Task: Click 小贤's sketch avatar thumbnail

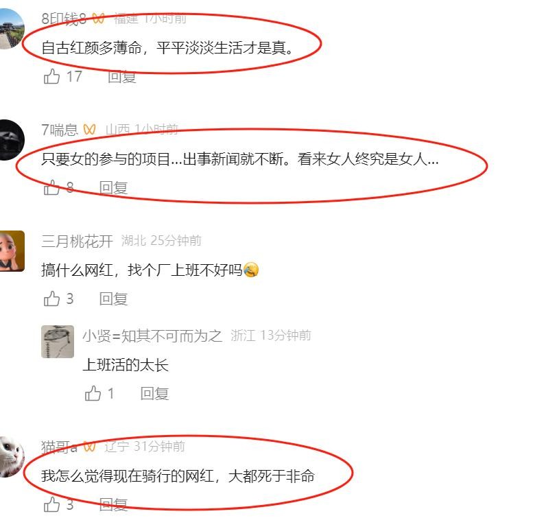Action: (x=58, y=341)
